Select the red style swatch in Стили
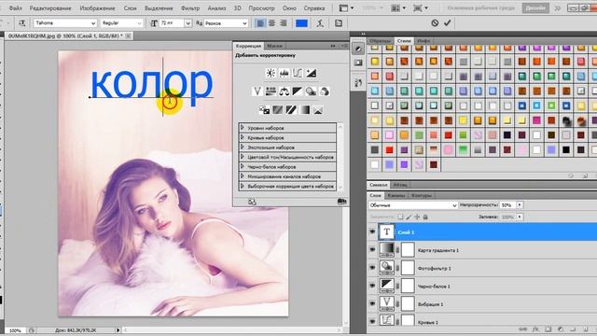 click(389, 149)
